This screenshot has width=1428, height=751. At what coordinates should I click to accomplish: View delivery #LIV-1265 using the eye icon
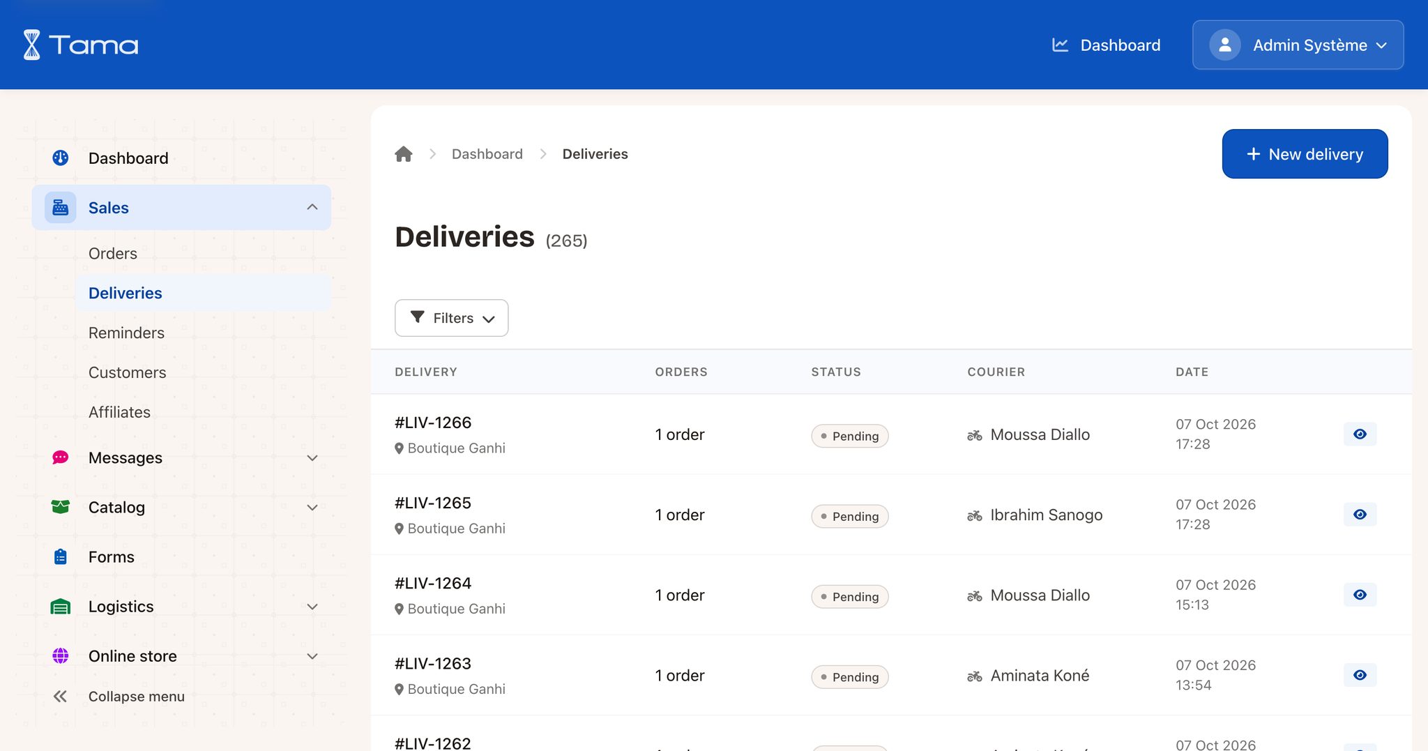coord(1360,514)
